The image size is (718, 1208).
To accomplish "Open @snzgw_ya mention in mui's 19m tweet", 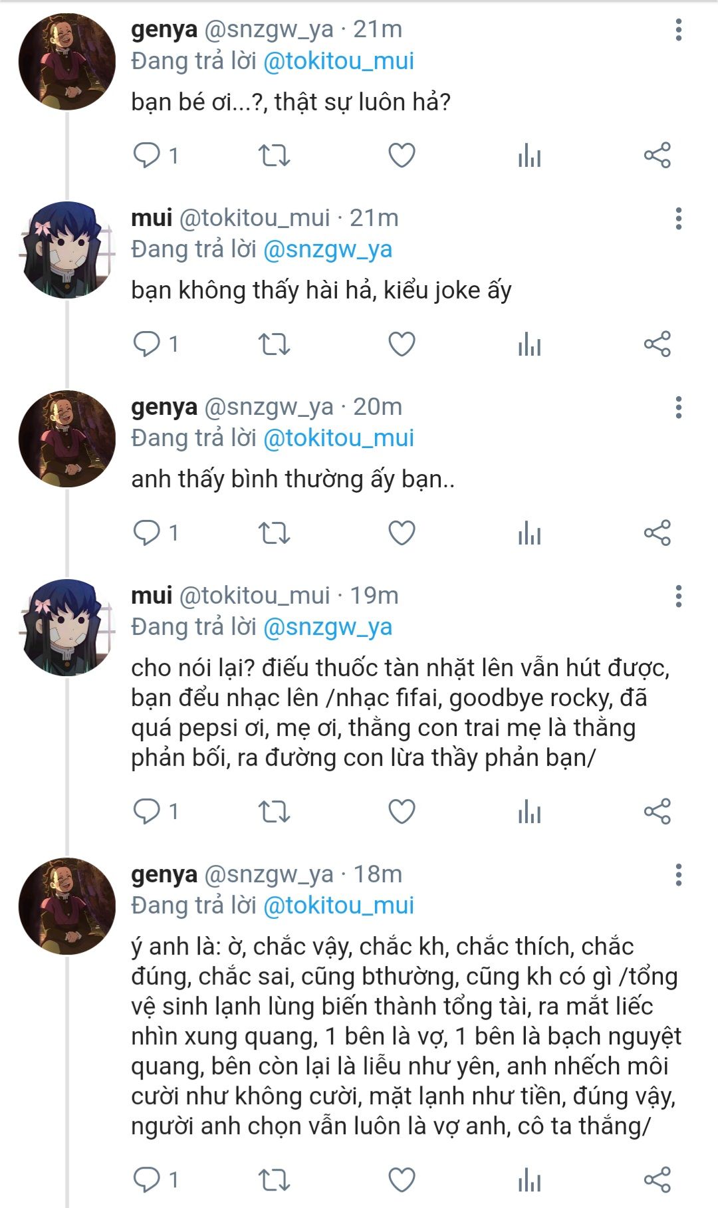I will click(328, 627).
